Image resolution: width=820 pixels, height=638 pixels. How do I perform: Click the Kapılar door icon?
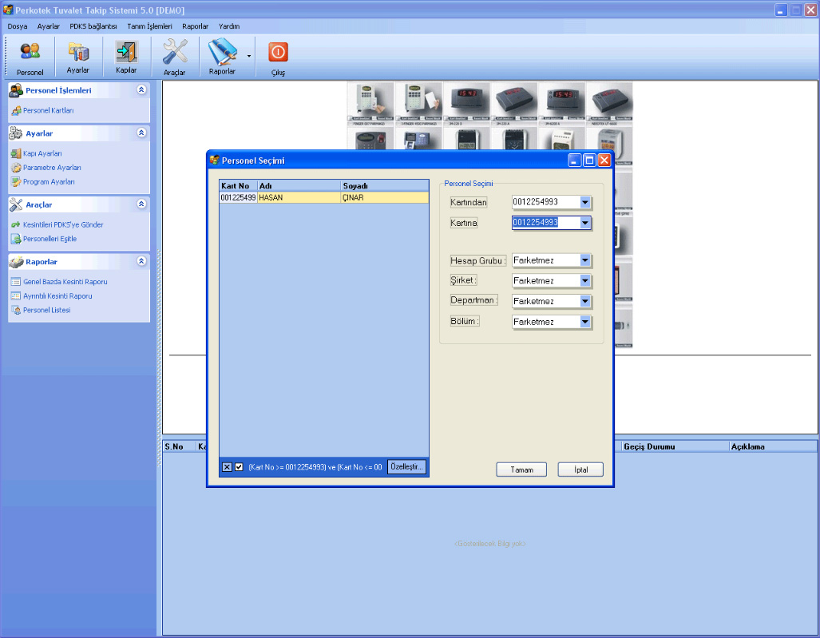click(126, 53)
